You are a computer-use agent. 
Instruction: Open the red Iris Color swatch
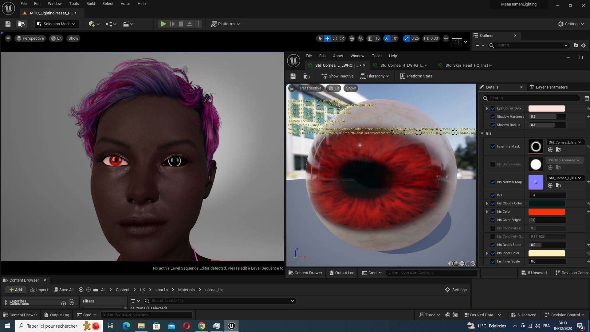pyautogui.click(x=546, y=212)
